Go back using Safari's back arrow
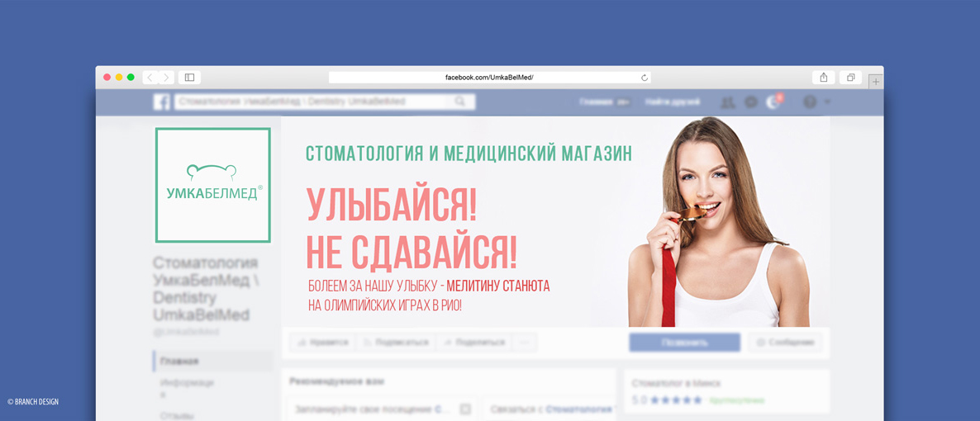Image resolution: width=980 pixels, height=421 pixels. (150, 78)
